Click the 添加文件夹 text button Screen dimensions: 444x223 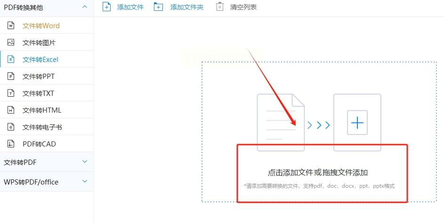coord(187,8)
